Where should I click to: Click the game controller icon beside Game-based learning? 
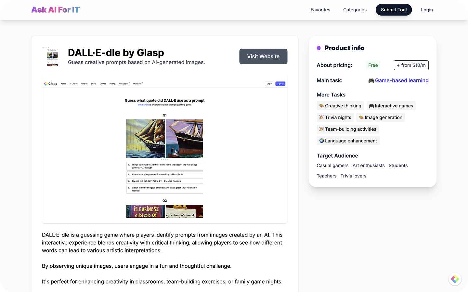pyautogui.click(x=371, y=80)
